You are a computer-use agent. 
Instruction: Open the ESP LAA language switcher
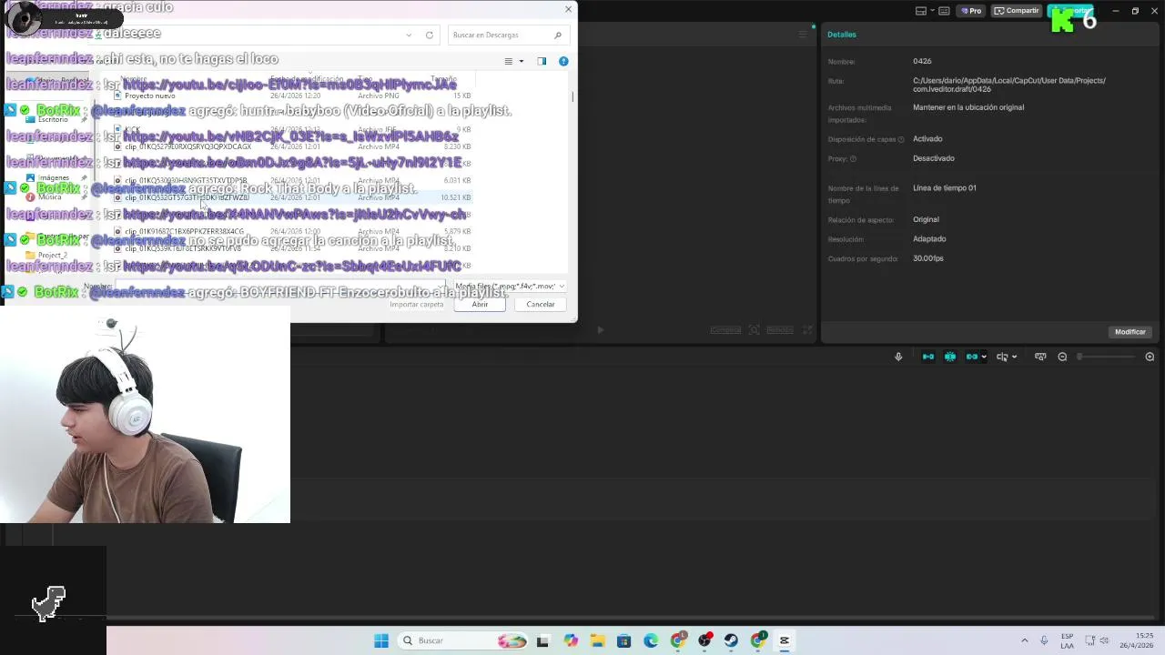[x=1067, y=640]
